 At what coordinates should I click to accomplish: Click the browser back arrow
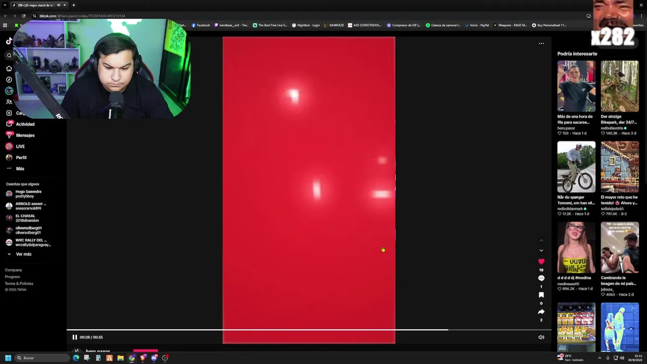(6, 16)
